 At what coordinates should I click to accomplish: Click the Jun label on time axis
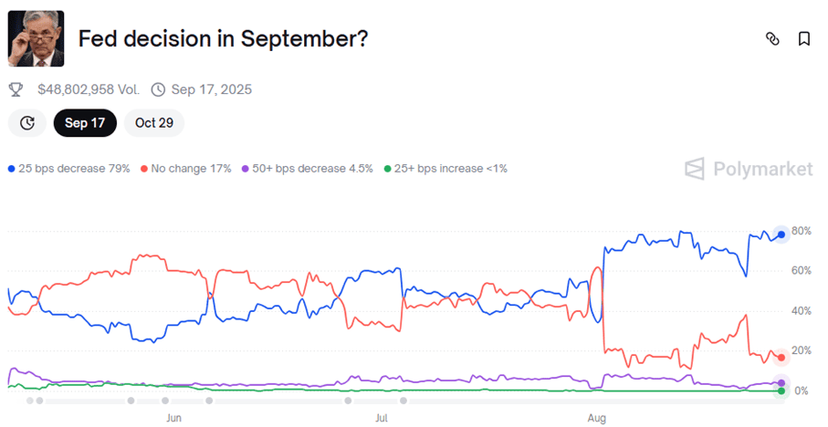pos(173,418)
